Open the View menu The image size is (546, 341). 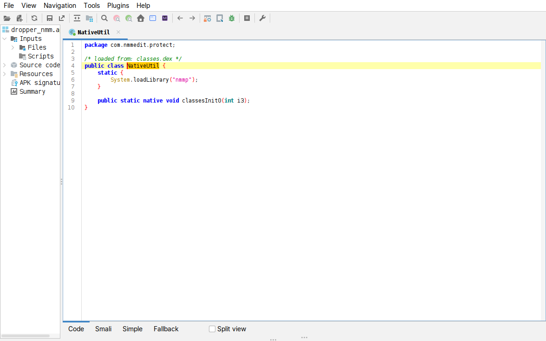29,6
